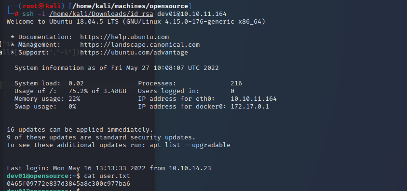Image resolution: width=407 pixels, height=191 pixels.
Task: Select the Memory usage 22% value
Action: pyautogui.click(x=74, y=99)
